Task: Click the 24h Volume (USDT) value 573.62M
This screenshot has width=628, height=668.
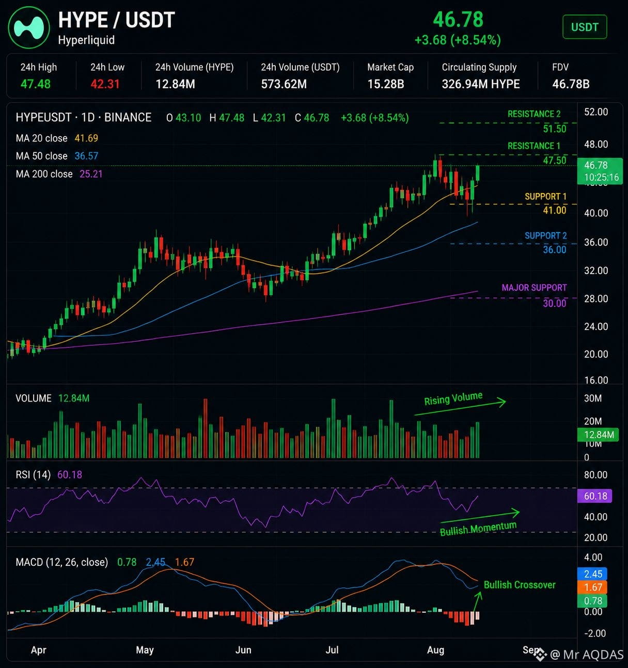Action: pyautogui.click(x=284, y=84)
